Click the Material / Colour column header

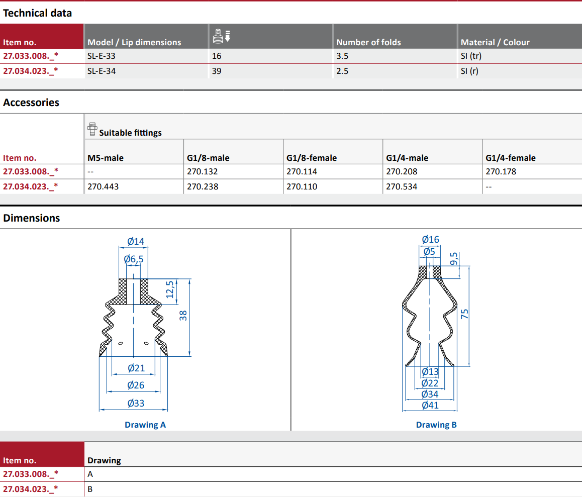pos(495,42)
